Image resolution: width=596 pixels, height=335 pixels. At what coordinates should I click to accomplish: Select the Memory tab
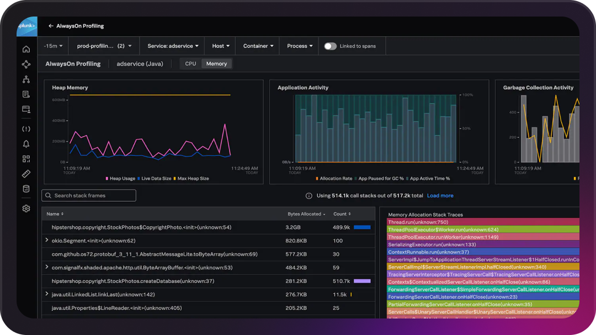tap(216, 63)
